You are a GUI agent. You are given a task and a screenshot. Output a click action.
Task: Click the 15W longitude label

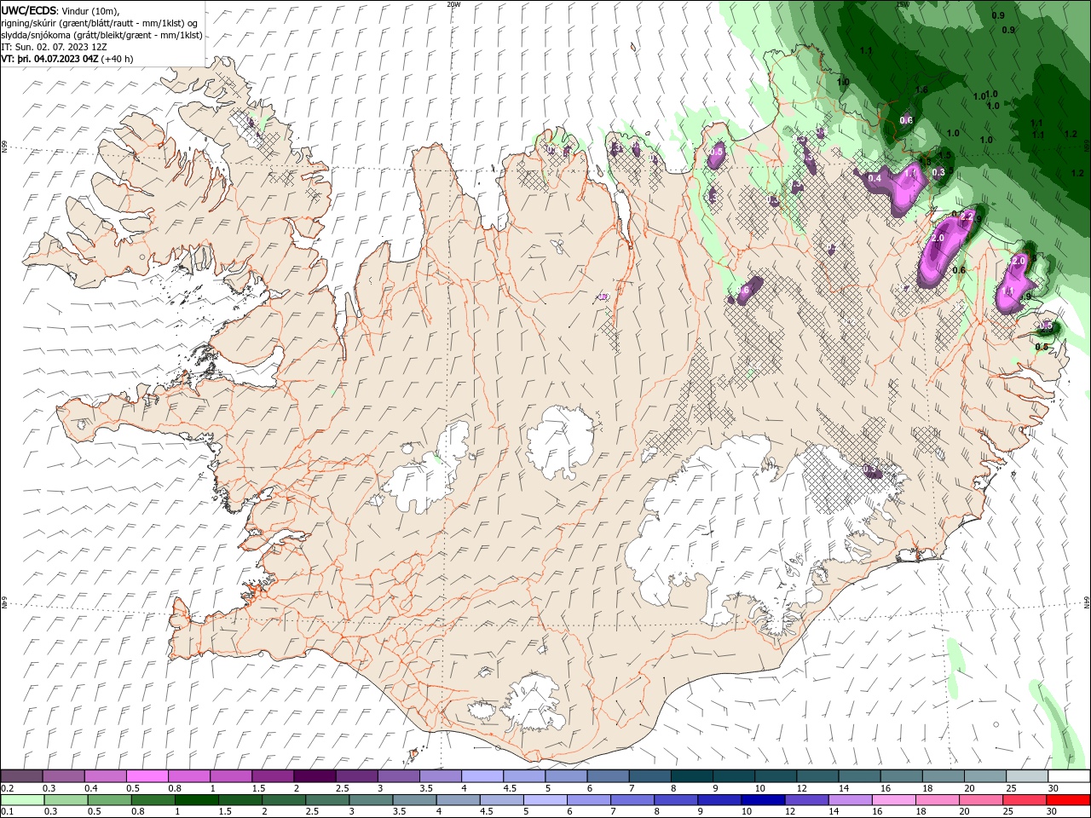coord(903,4)
